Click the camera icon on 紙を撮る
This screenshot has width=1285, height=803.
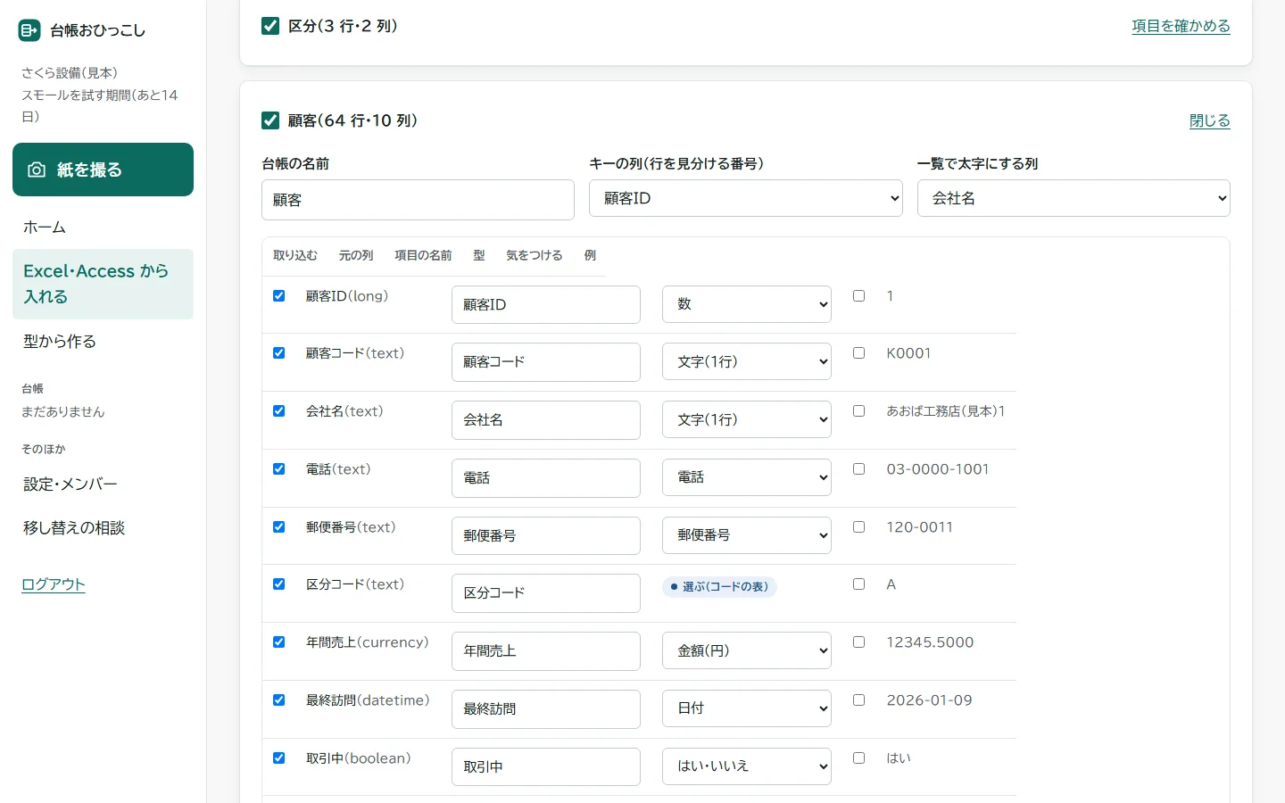tap(37, 170)
